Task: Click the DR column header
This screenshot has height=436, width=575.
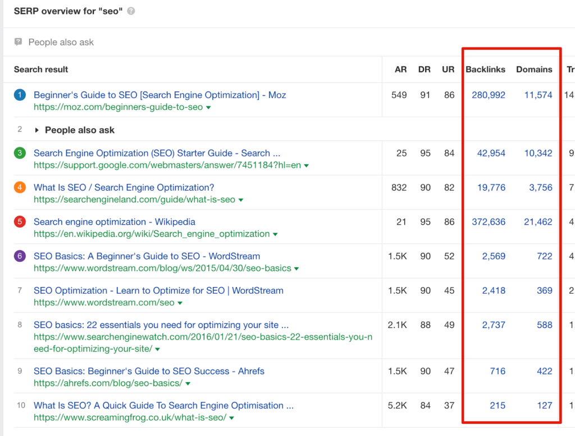Action: click(x=425, y=69)
